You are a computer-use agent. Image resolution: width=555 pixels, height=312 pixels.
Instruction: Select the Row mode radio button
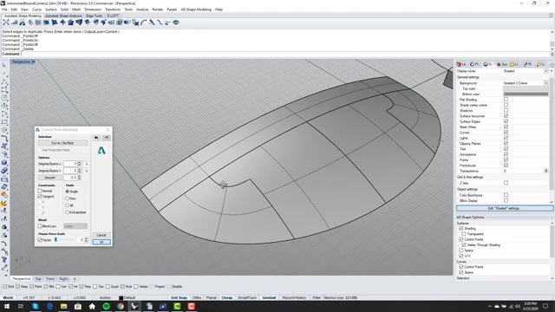click(68, 198)
